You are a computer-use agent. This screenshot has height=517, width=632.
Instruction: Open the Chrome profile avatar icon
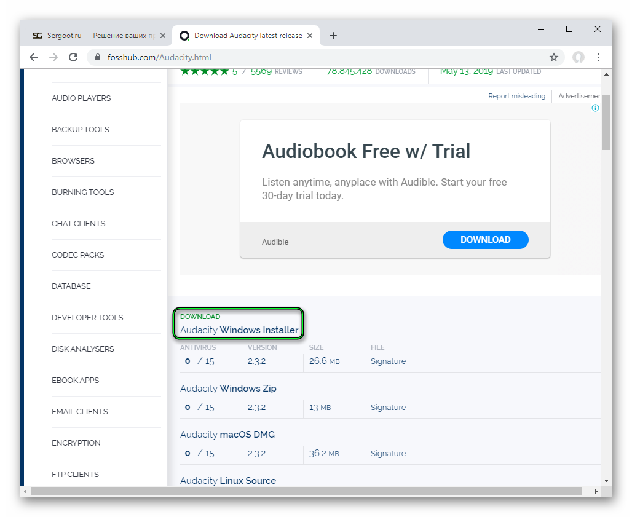(x=578, y=57)
